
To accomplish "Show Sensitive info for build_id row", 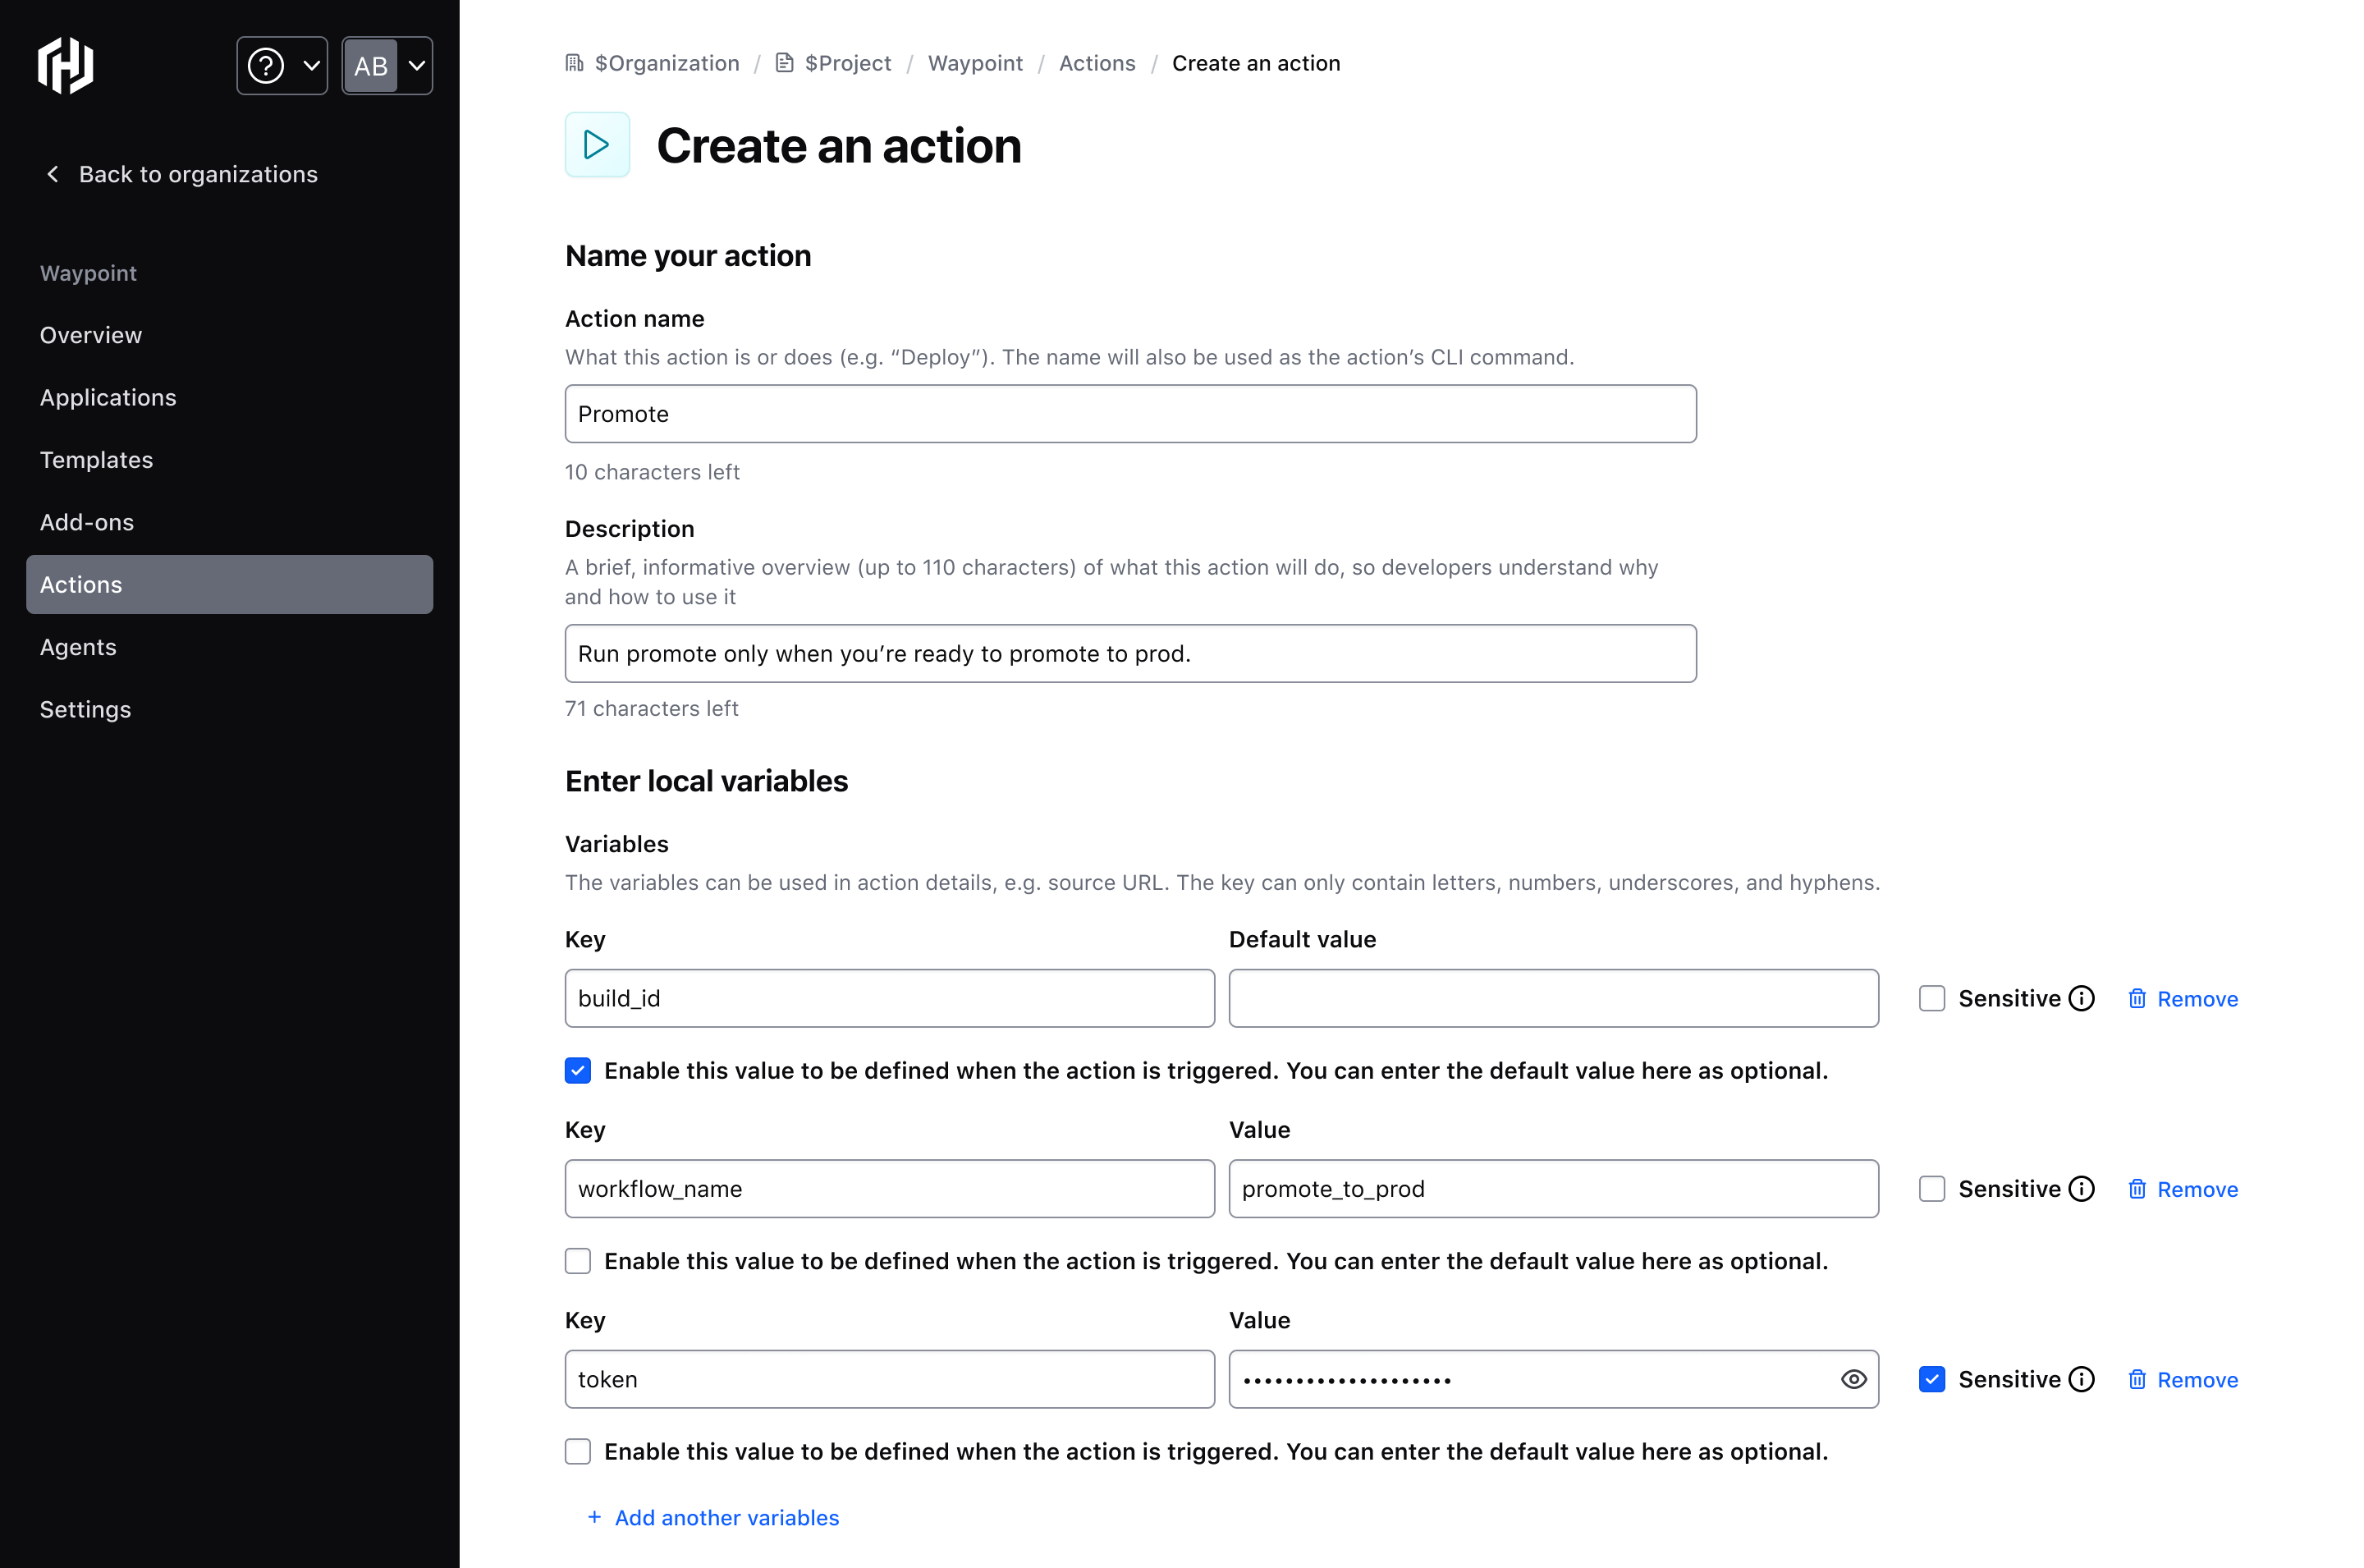I will (2081, 998).
